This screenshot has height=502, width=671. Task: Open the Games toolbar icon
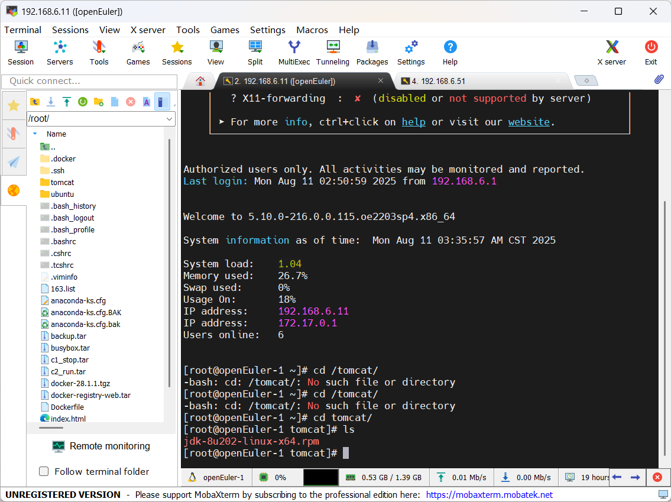pos(138,53)
